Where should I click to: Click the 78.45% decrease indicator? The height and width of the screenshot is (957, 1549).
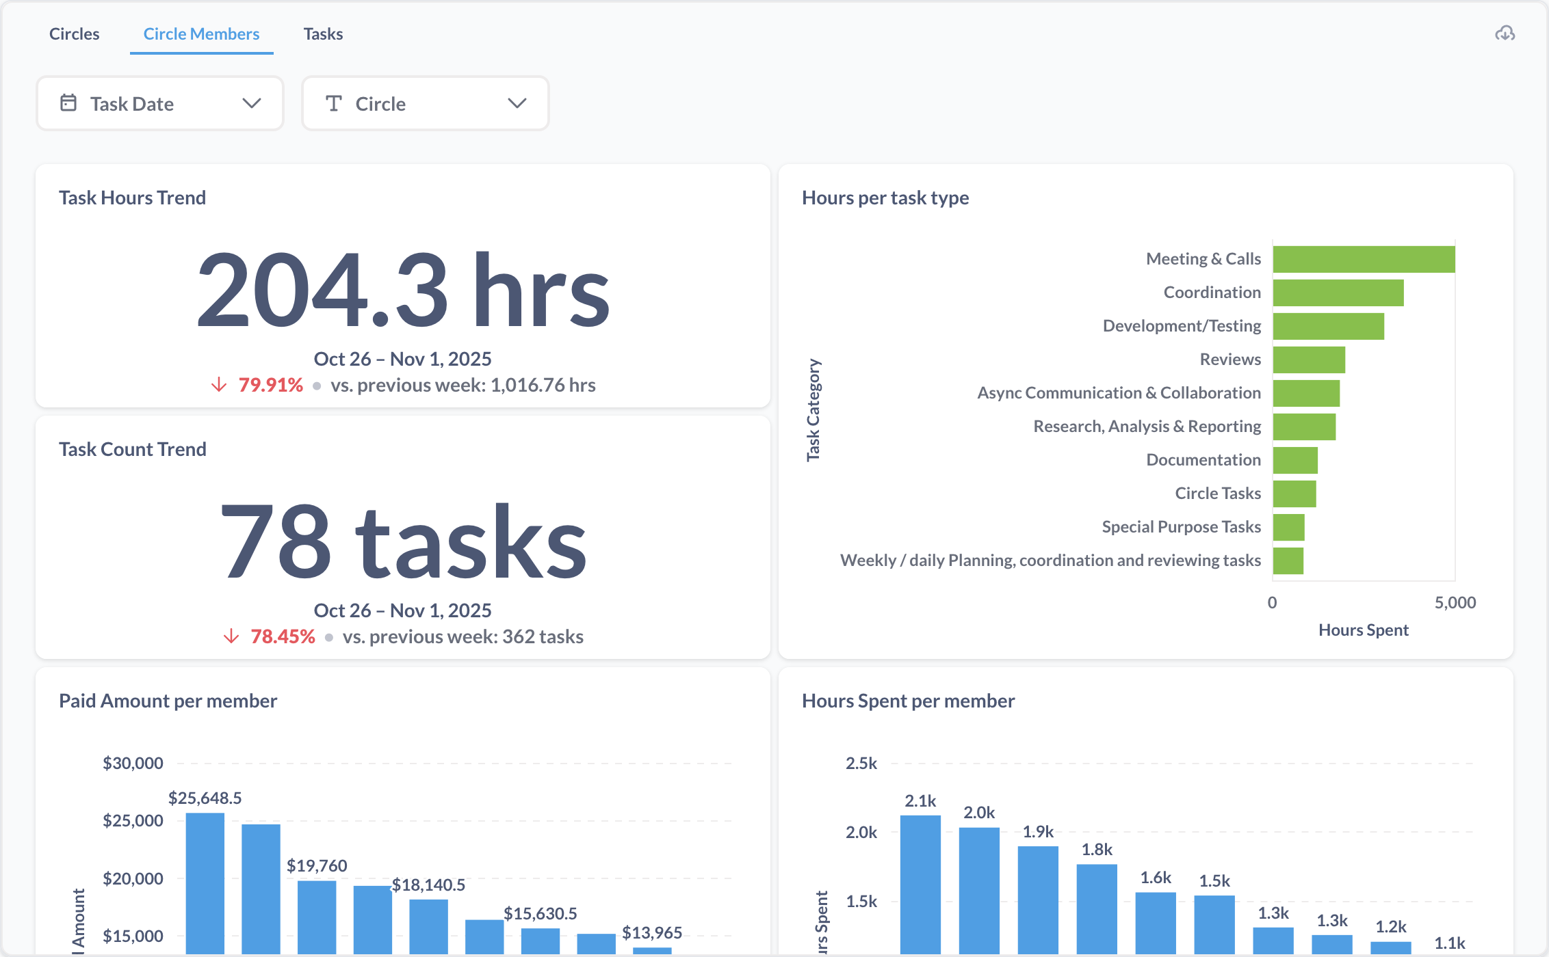point(269,636)
